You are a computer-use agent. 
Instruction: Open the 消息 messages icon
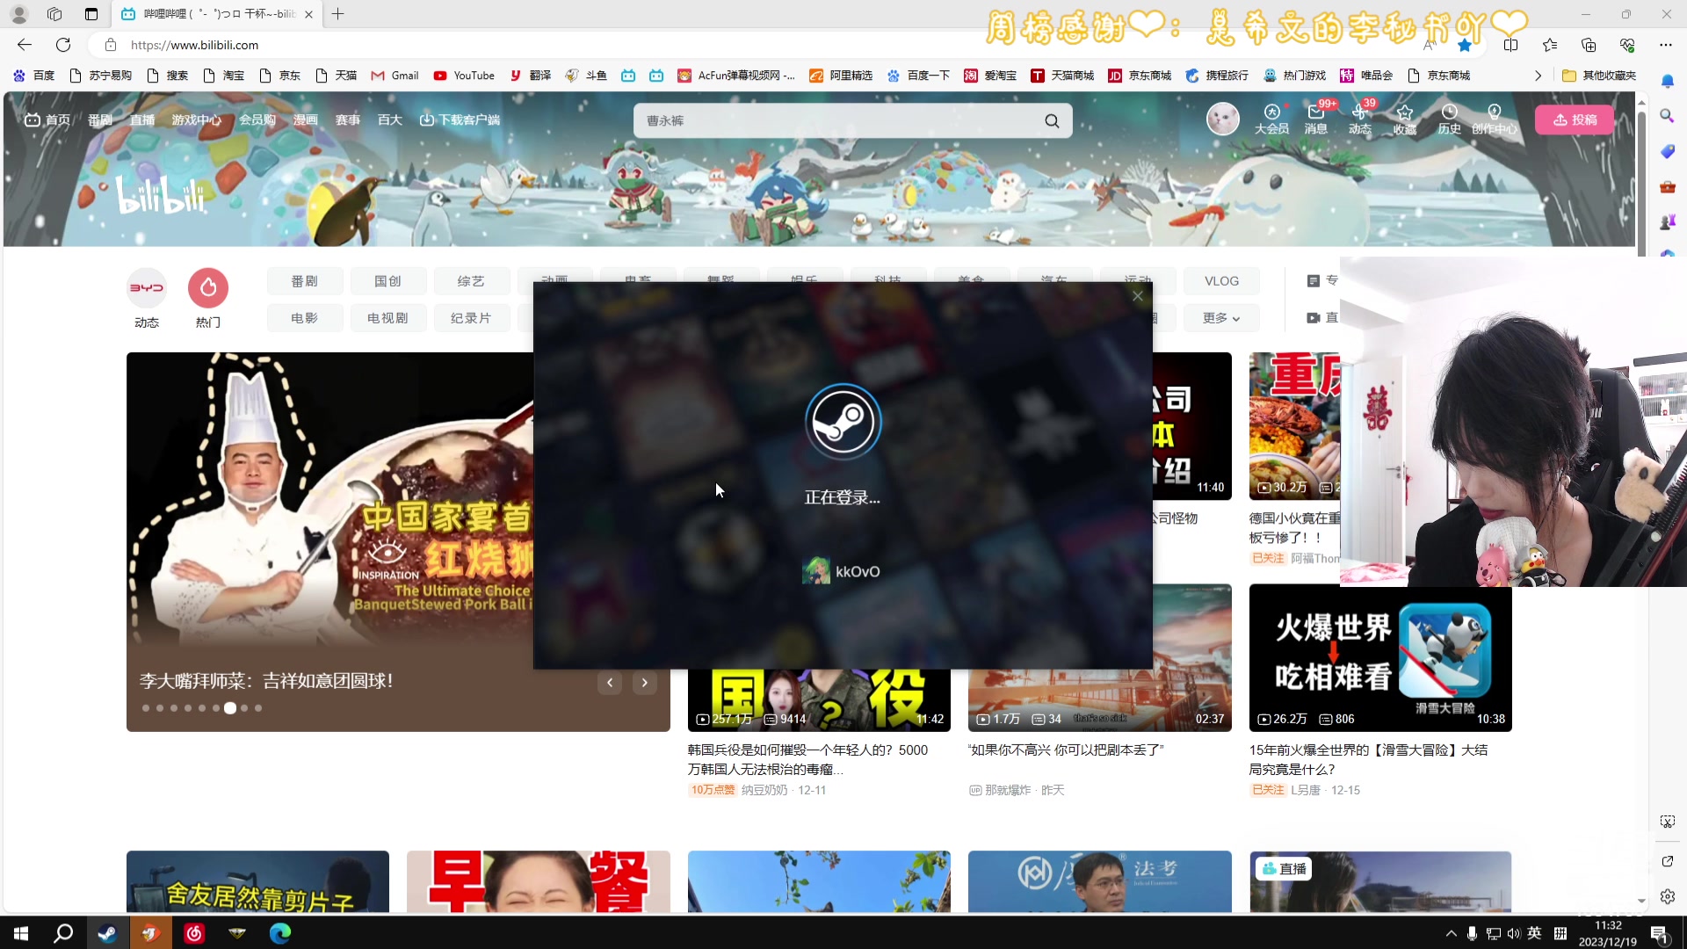[1315, 120]
